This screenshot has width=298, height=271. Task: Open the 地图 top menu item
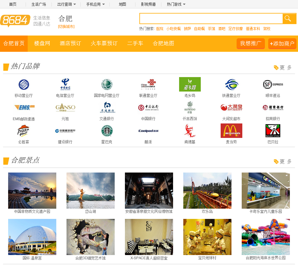(123, 4)
